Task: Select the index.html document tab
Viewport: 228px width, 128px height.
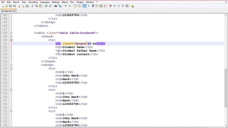Action: (x=8, y=11)
